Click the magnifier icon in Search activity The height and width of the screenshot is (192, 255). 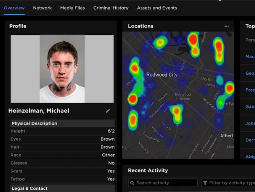point(132,183)
